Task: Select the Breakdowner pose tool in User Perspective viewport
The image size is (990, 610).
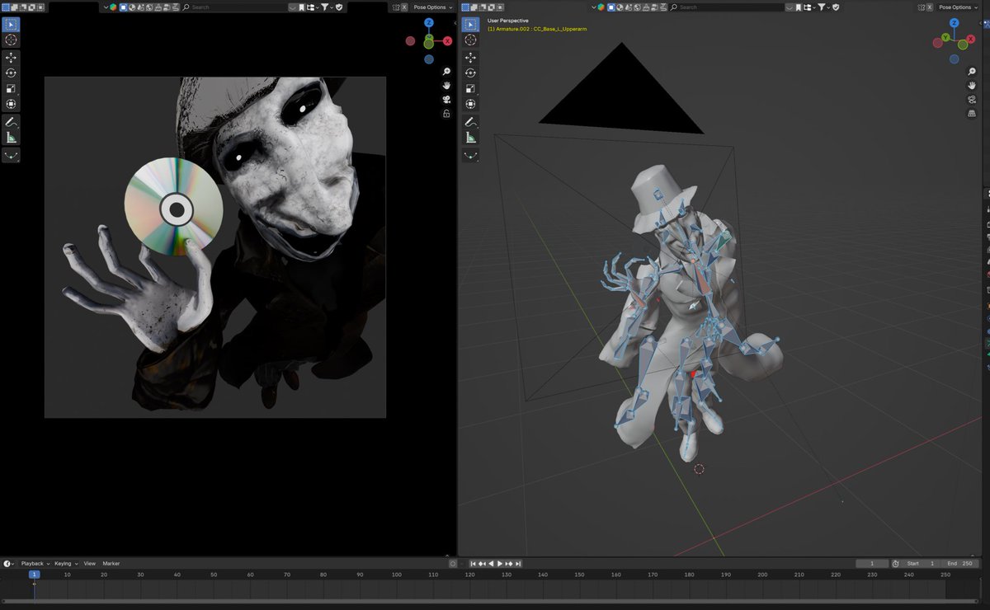Action: tap(471, 155)
